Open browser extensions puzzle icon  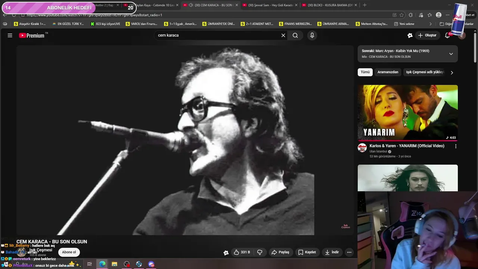pos(411,15)
